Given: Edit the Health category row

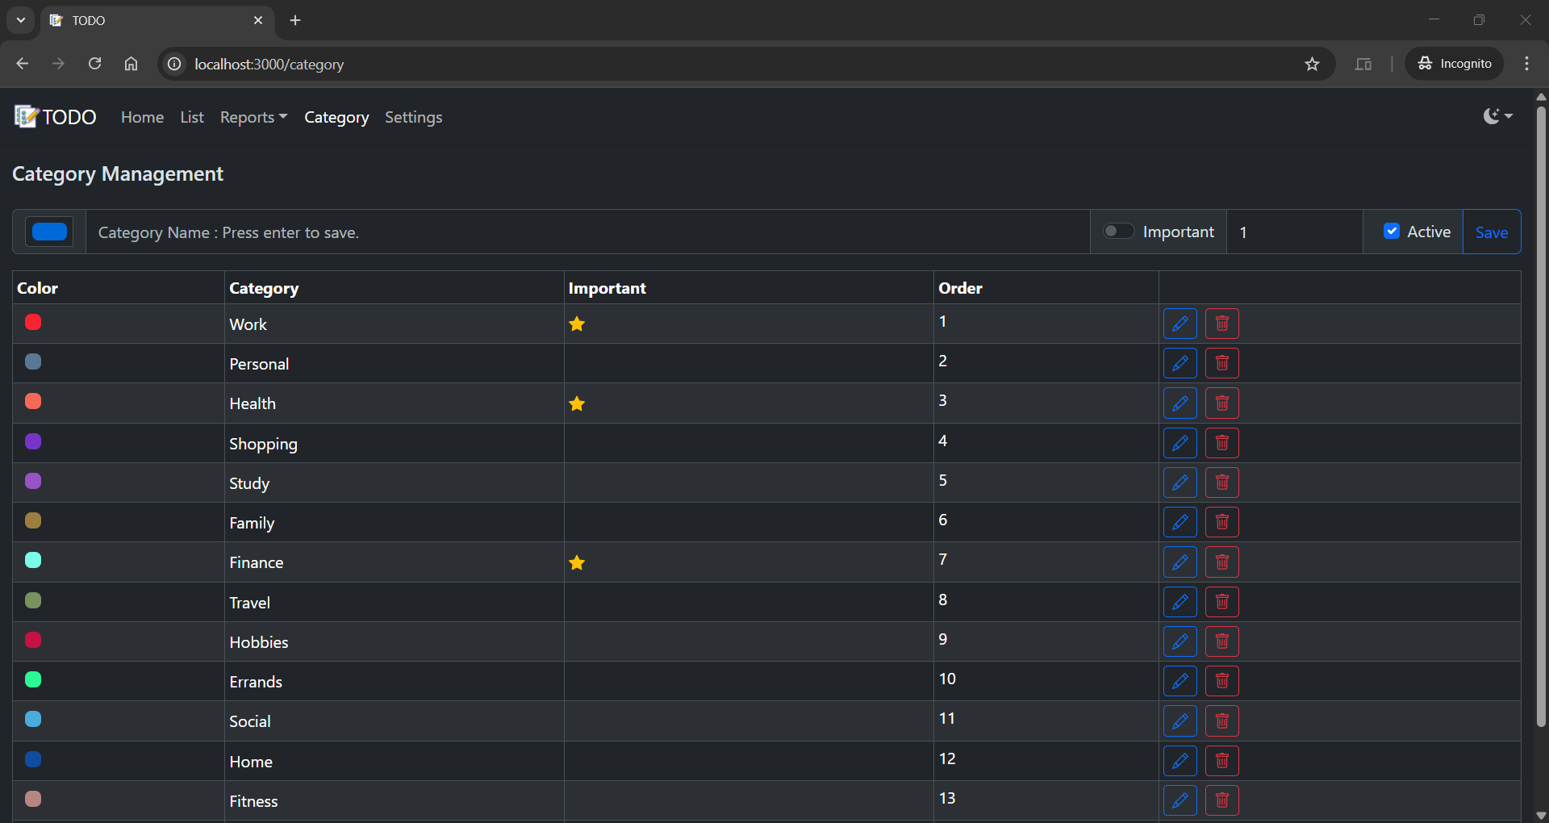Looking at the screenshot, I should tap(1179, 403).
